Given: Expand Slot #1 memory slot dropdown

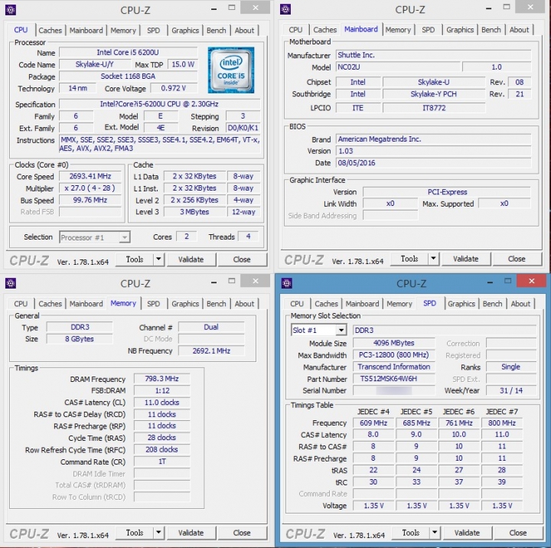Looking at the screenshot, I should [x=341, y=331].
